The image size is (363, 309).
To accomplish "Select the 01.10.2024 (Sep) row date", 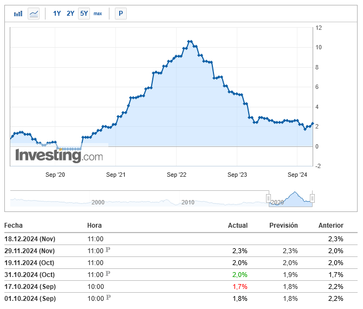I will click(30, 299).
